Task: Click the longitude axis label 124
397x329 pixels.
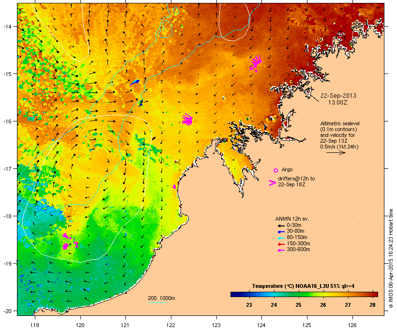Action: (x=261, y=325)
